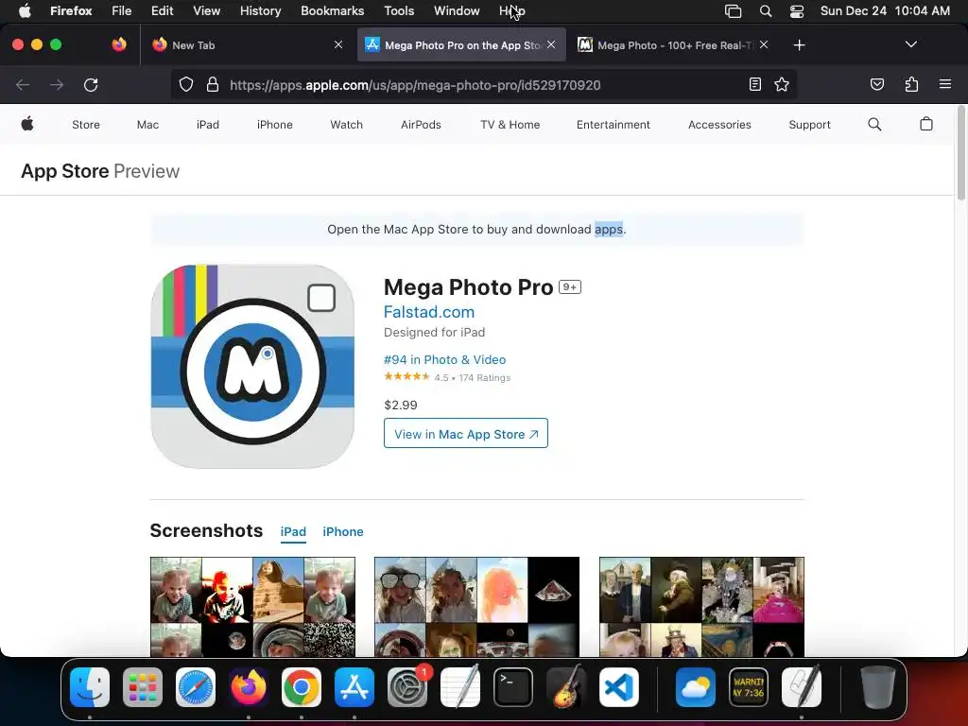Open the Edit menu

(162, 10)
